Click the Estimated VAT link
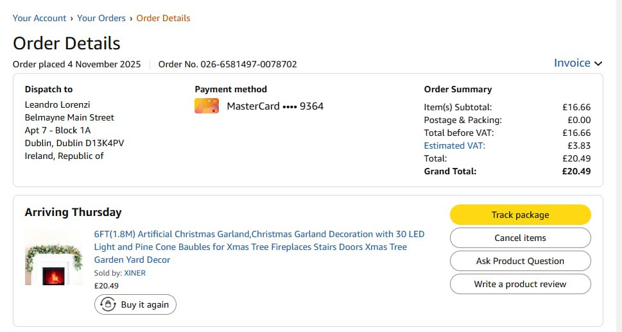 [x=454, y=145]
